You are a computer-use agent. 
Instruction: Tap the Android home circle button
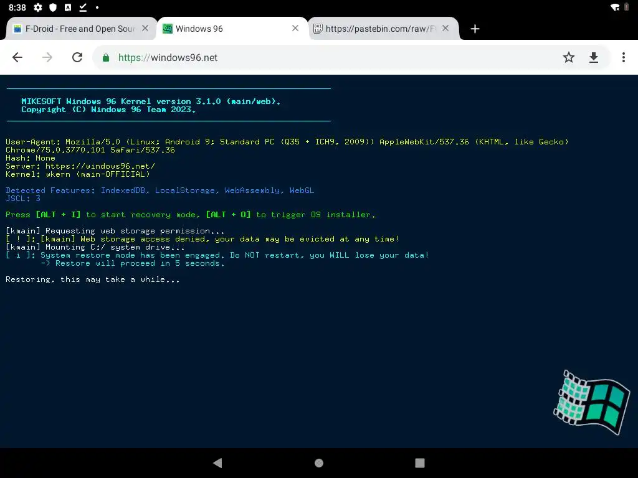(319, 463)
